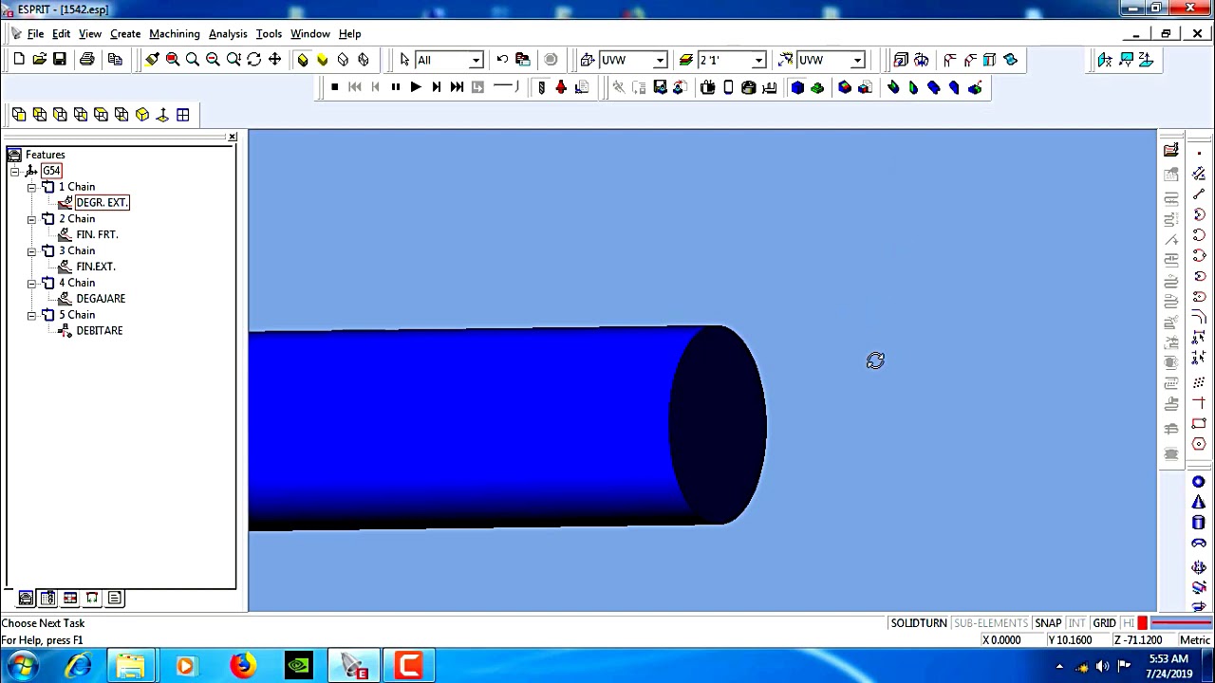Step simulation forward one move

[x=436, y=87]
